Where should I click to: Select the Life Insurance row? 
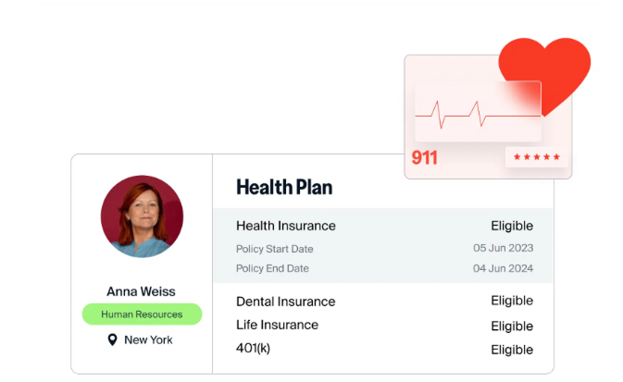click(x=382, y=326)
